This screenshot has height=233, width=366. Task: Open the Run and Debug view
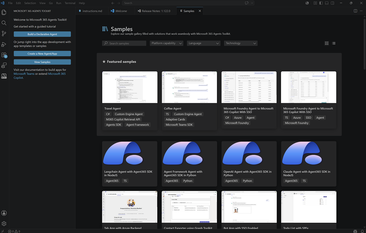[4, 44]
